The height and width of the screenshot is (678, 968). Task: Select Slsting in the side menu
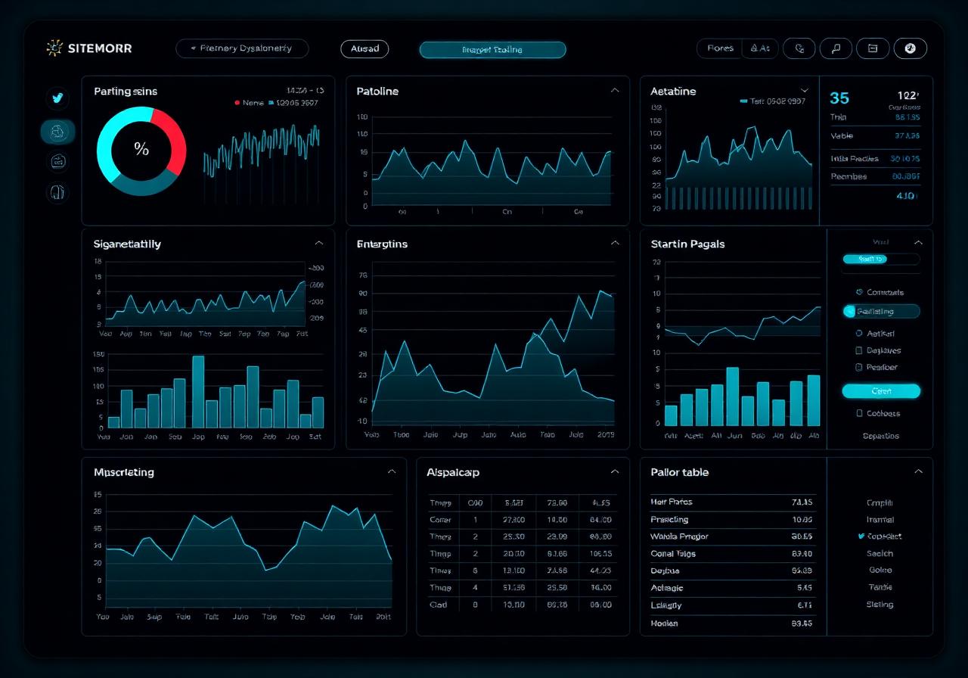pyautogui.click(x=880, y=605)
